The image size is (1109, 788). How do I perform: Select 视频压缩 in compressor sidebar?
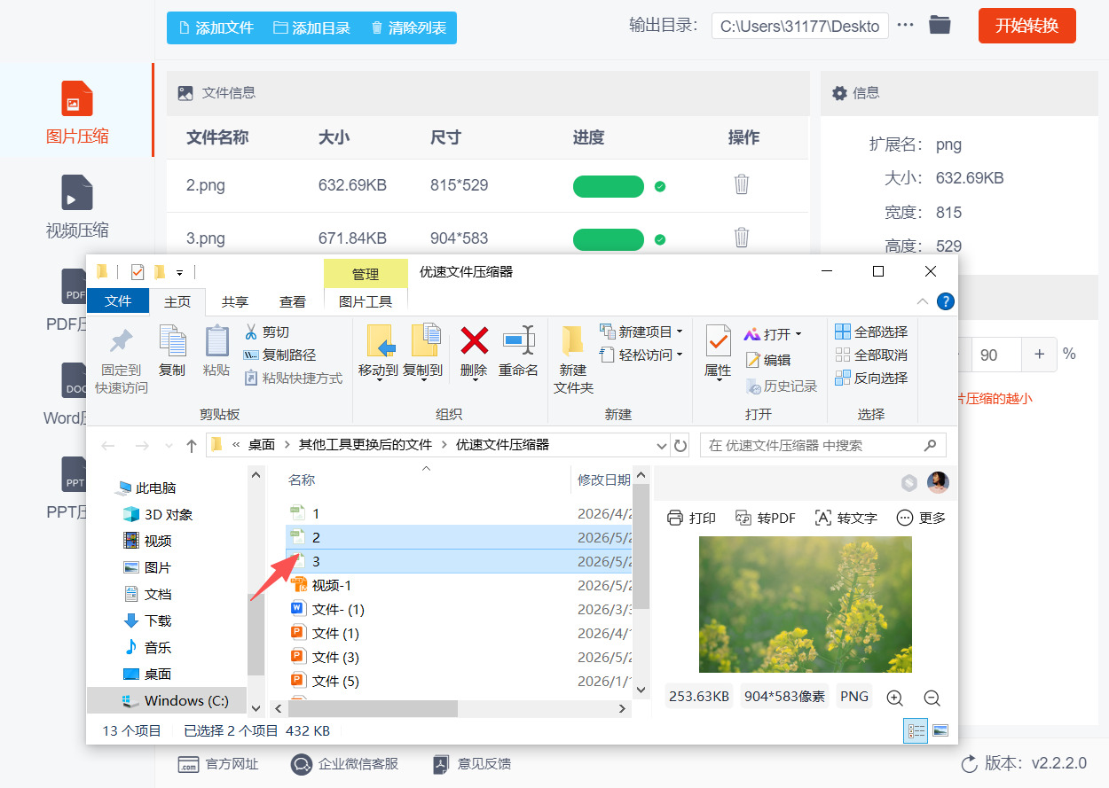click(x=77, y=206)
